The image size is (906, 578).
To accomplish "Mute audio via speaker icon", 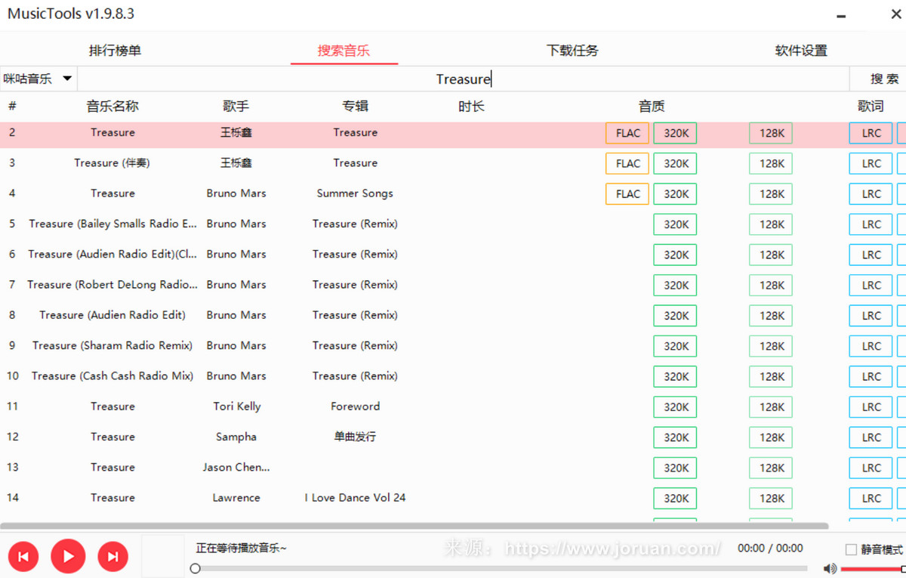I will tap(830, 568).
